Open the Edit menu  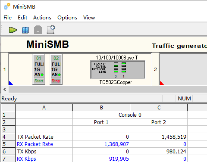[x=22, y=18]
